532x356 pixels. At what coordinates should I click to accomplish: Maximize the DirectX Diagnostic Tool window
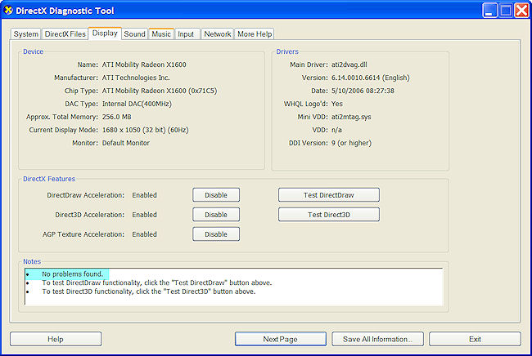point(506,11)
